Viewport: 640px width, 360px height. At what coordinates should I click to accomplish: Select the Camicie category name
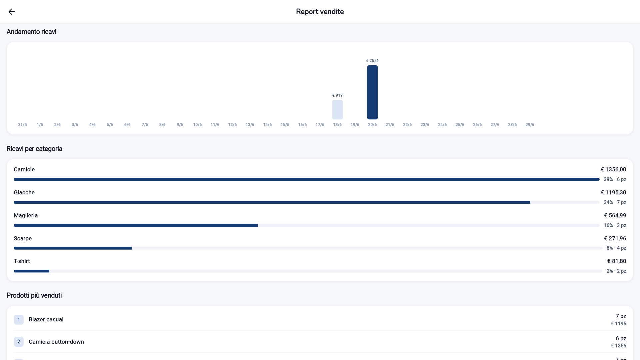tap(24, 169)
